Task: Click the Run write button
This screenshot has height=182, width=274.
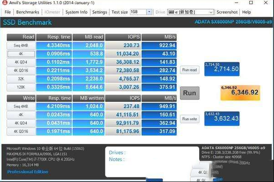Action: coord(190,119)
